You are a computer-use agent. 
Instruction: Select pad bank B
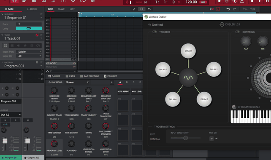[127, 82]
